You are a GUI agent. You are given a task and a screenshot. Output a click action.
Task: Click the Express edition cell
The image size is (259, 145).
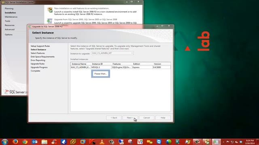142,67
